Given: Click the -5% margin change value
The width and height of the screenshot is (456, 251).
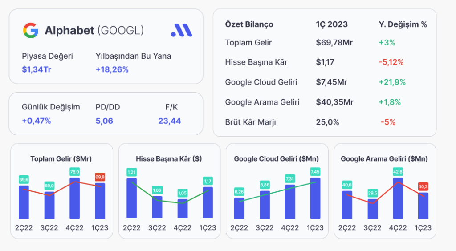Looking at the screenshot, I should pyautogui.click(x=388, y=122).
